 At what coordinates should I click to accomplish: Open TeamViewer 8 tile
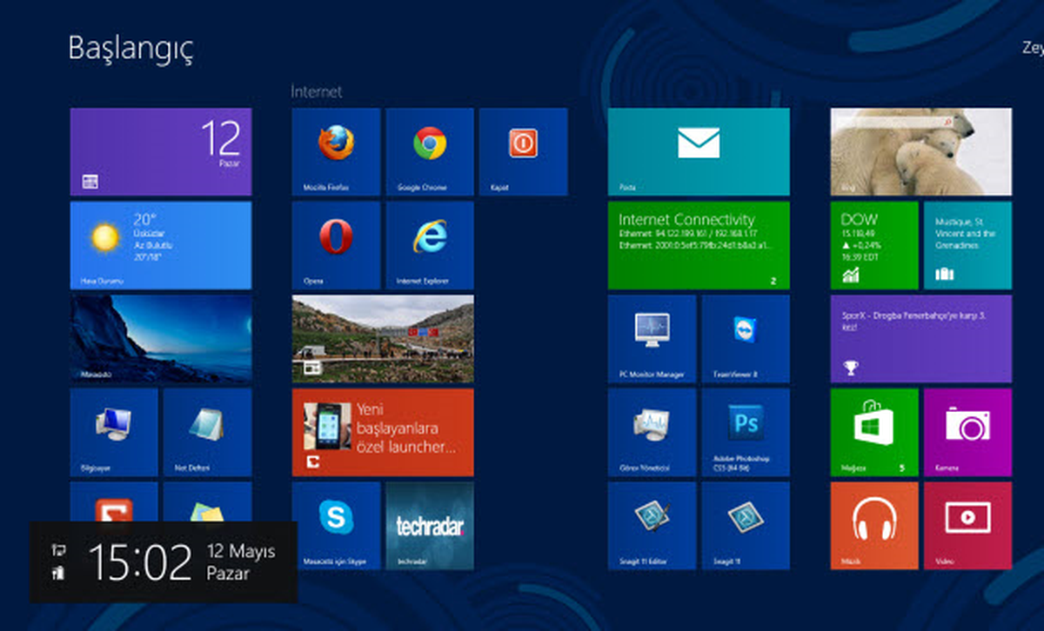click(746, 339)
